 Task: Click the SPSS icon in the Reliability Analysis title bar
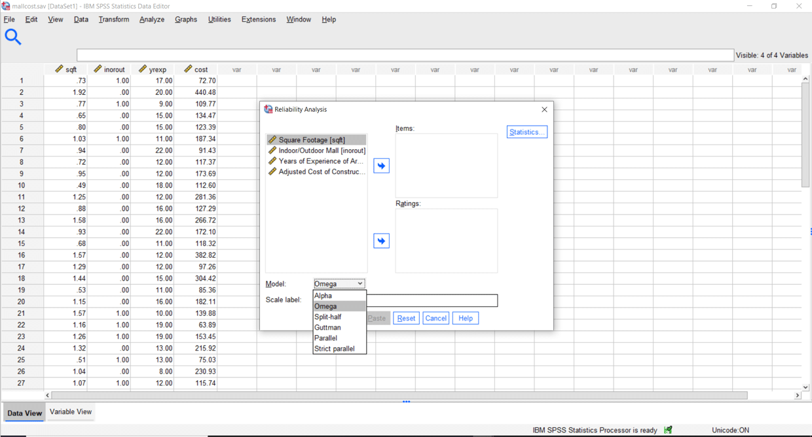click(268, 109)
